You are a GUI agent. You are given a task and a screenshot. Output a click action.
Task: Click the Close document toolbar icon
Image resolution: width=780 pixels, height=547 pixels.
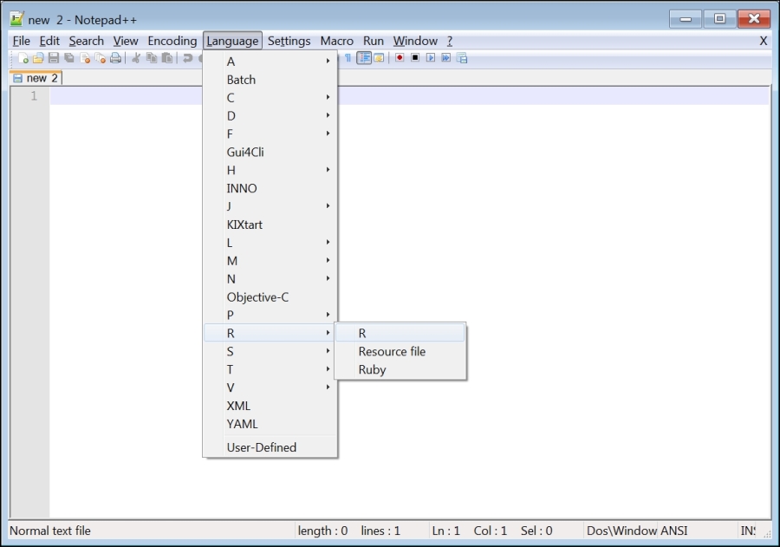[85, 58]
